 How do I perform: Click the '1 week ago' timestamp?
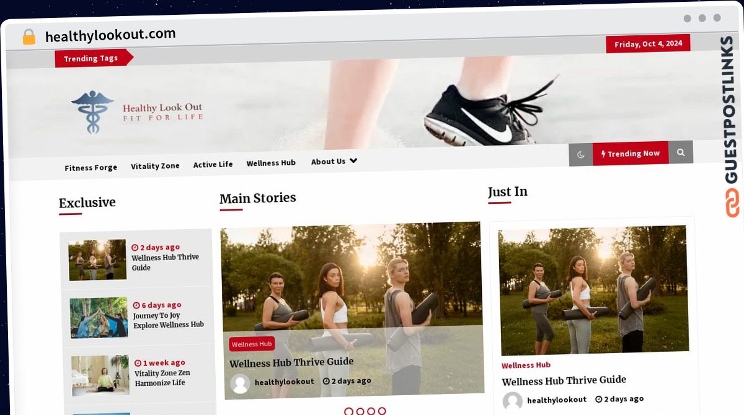click(161, 363)
